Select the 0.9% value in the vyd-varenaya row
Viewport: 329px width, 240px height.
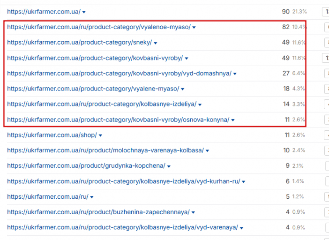click(x=299, y=228)
